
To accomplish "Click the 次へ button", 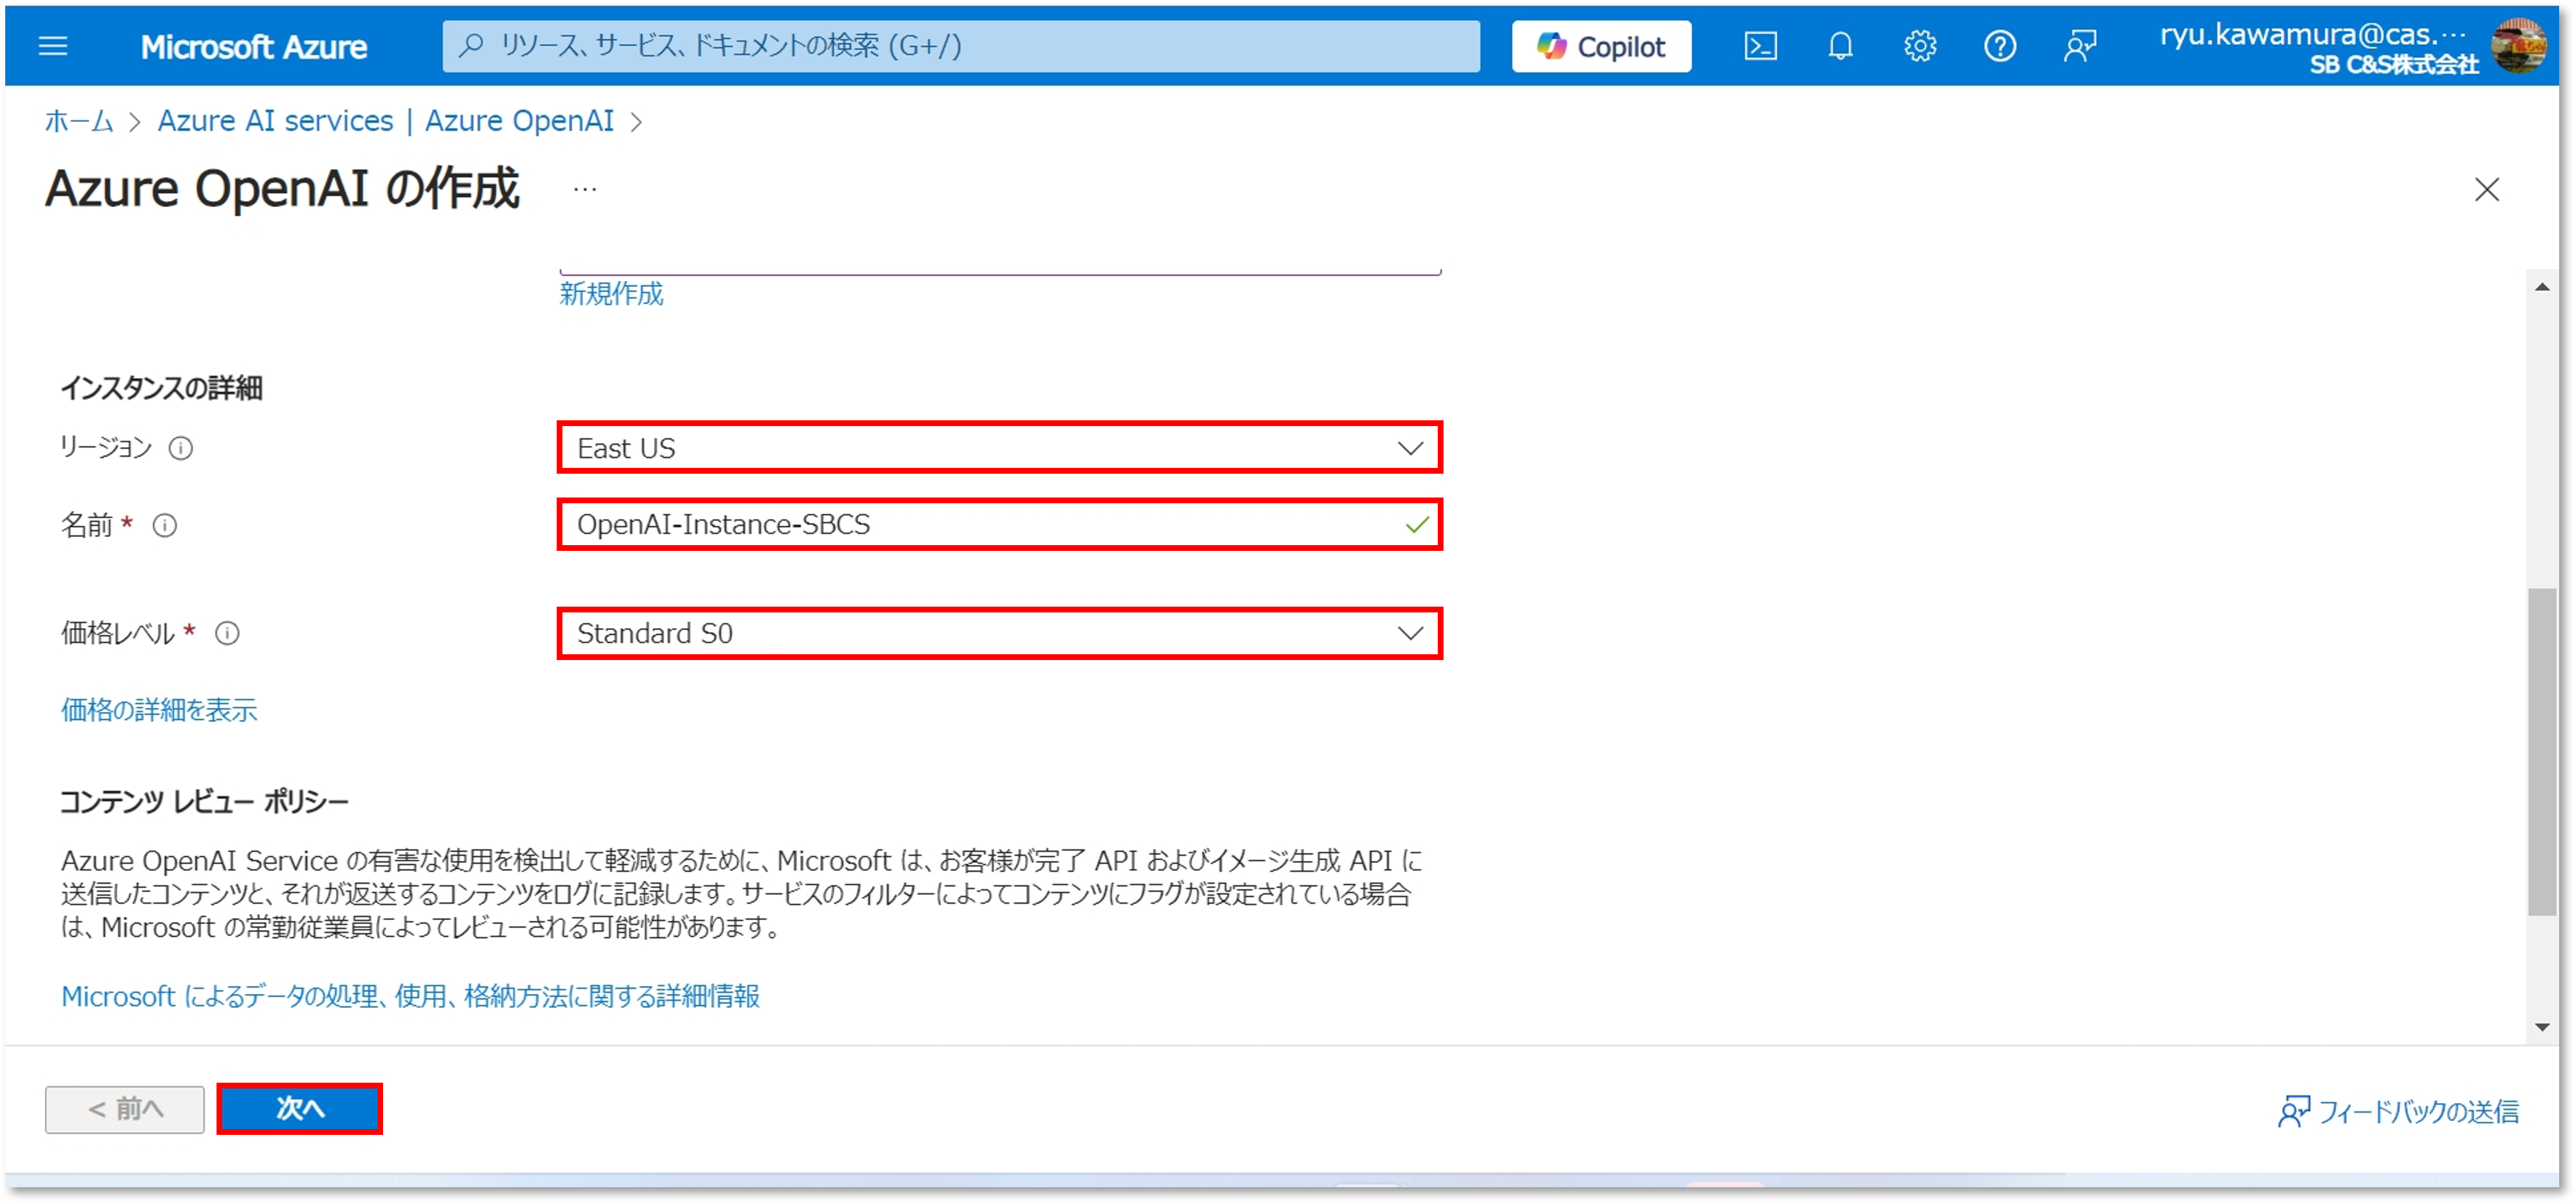I will click(299, 1109).
